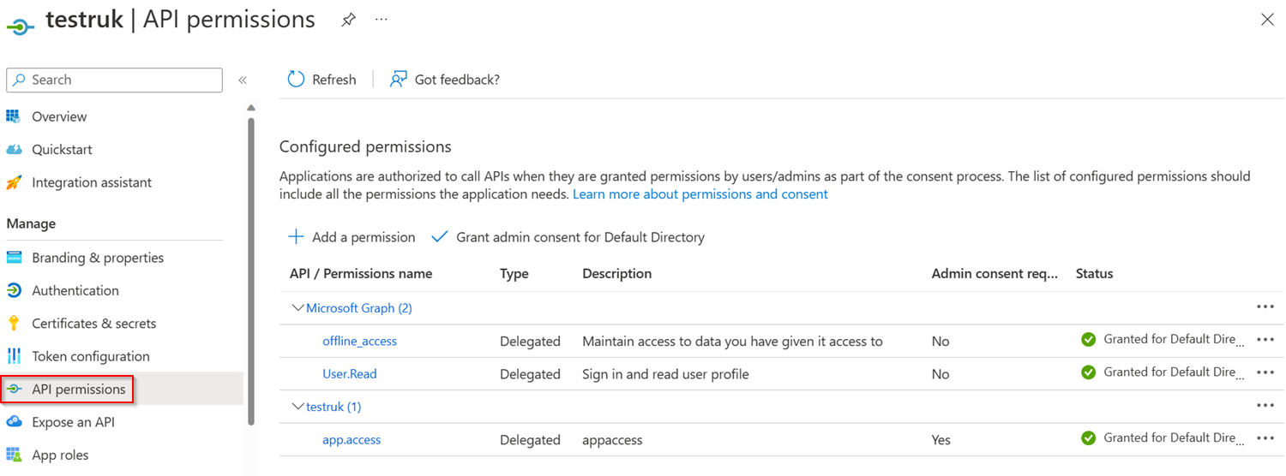Open Learn more about permissions and consent
Screen dimensions: 1286x476
tap(700, 194)
